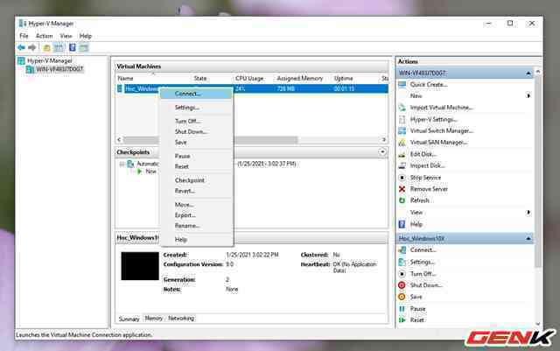Screen dimensions: 560x351
Task: Select the Hyper-V Manager root tree node
Action: click(x=50, y=60)
